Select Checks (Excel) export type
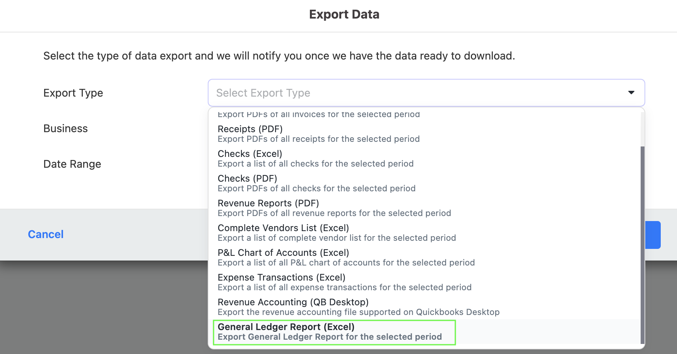Image resolution: width=677 pixels, height=354 pixels. (315, 158)
